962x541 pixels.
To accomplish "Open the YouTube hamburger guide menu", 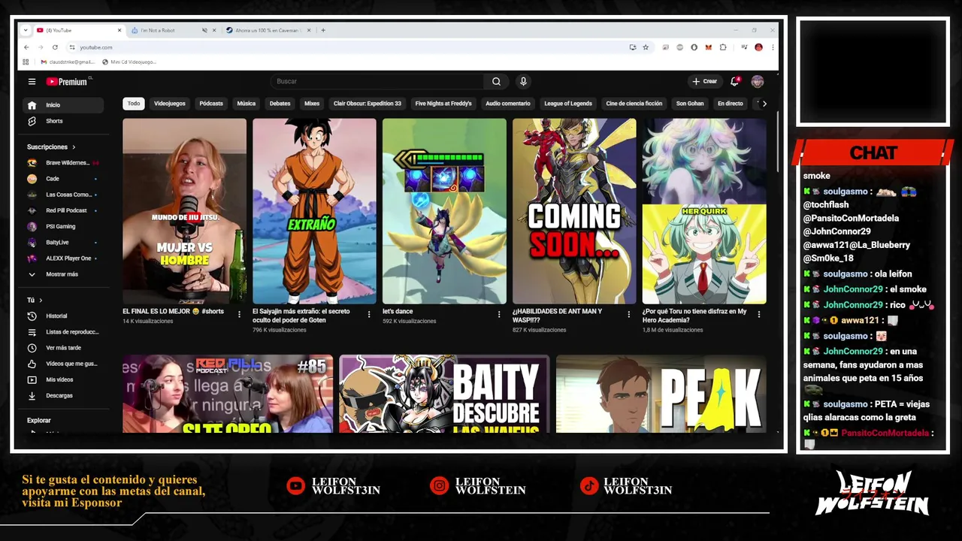I will tap(32, 81).
